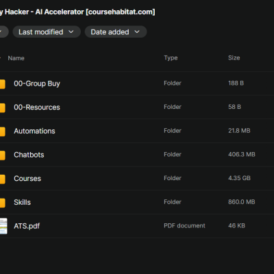Select the 188 B size value

(x=236, y=83)
